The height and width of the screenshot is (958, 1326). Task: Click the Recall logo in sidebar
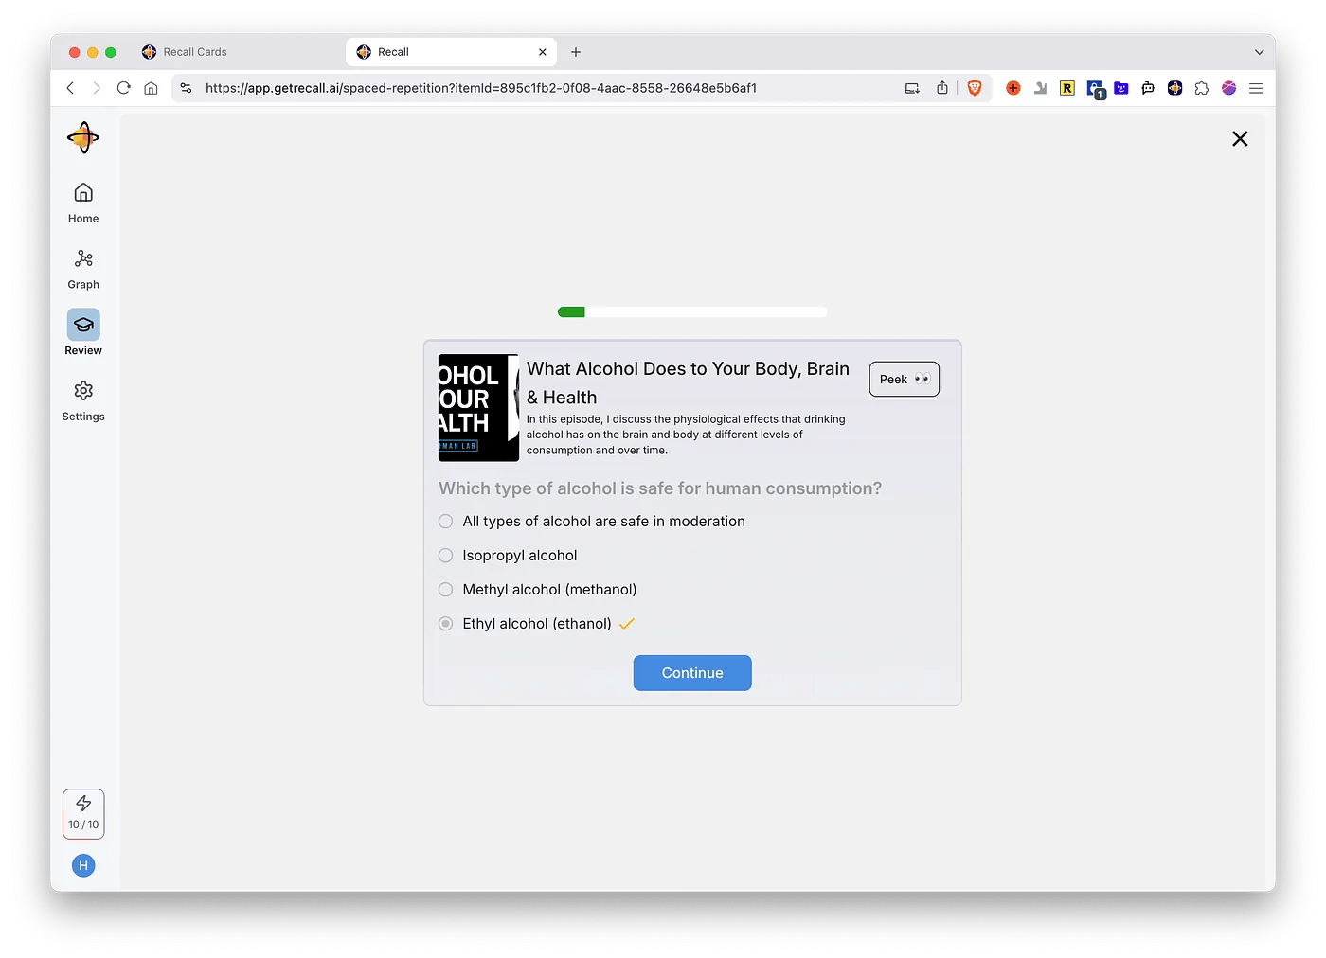(83, 138)
